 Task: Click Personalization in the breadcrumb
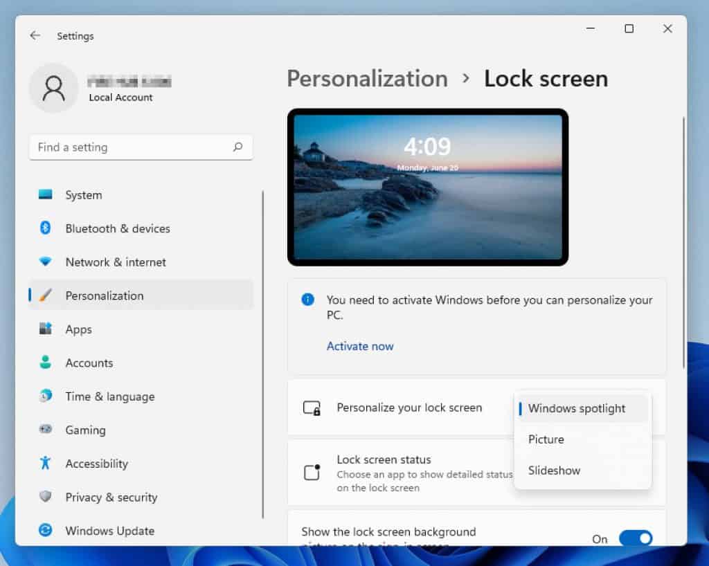(x=367, y=79)
